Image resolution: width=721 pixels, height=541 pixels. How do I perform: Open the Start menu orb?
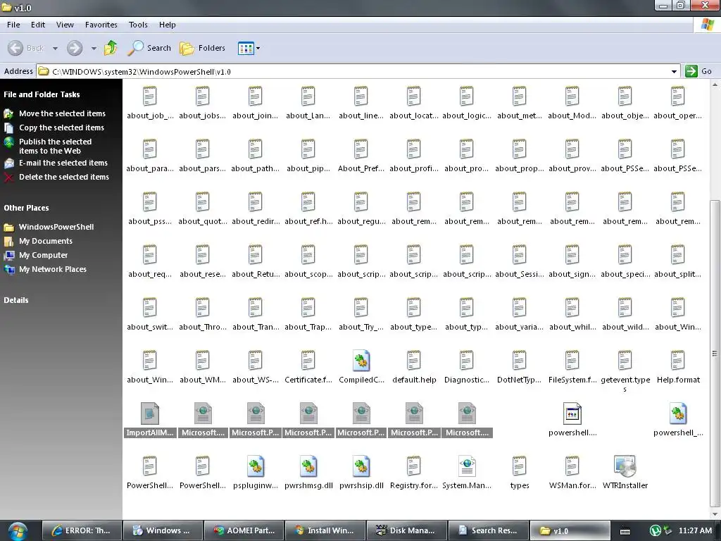tap(17, 531)
